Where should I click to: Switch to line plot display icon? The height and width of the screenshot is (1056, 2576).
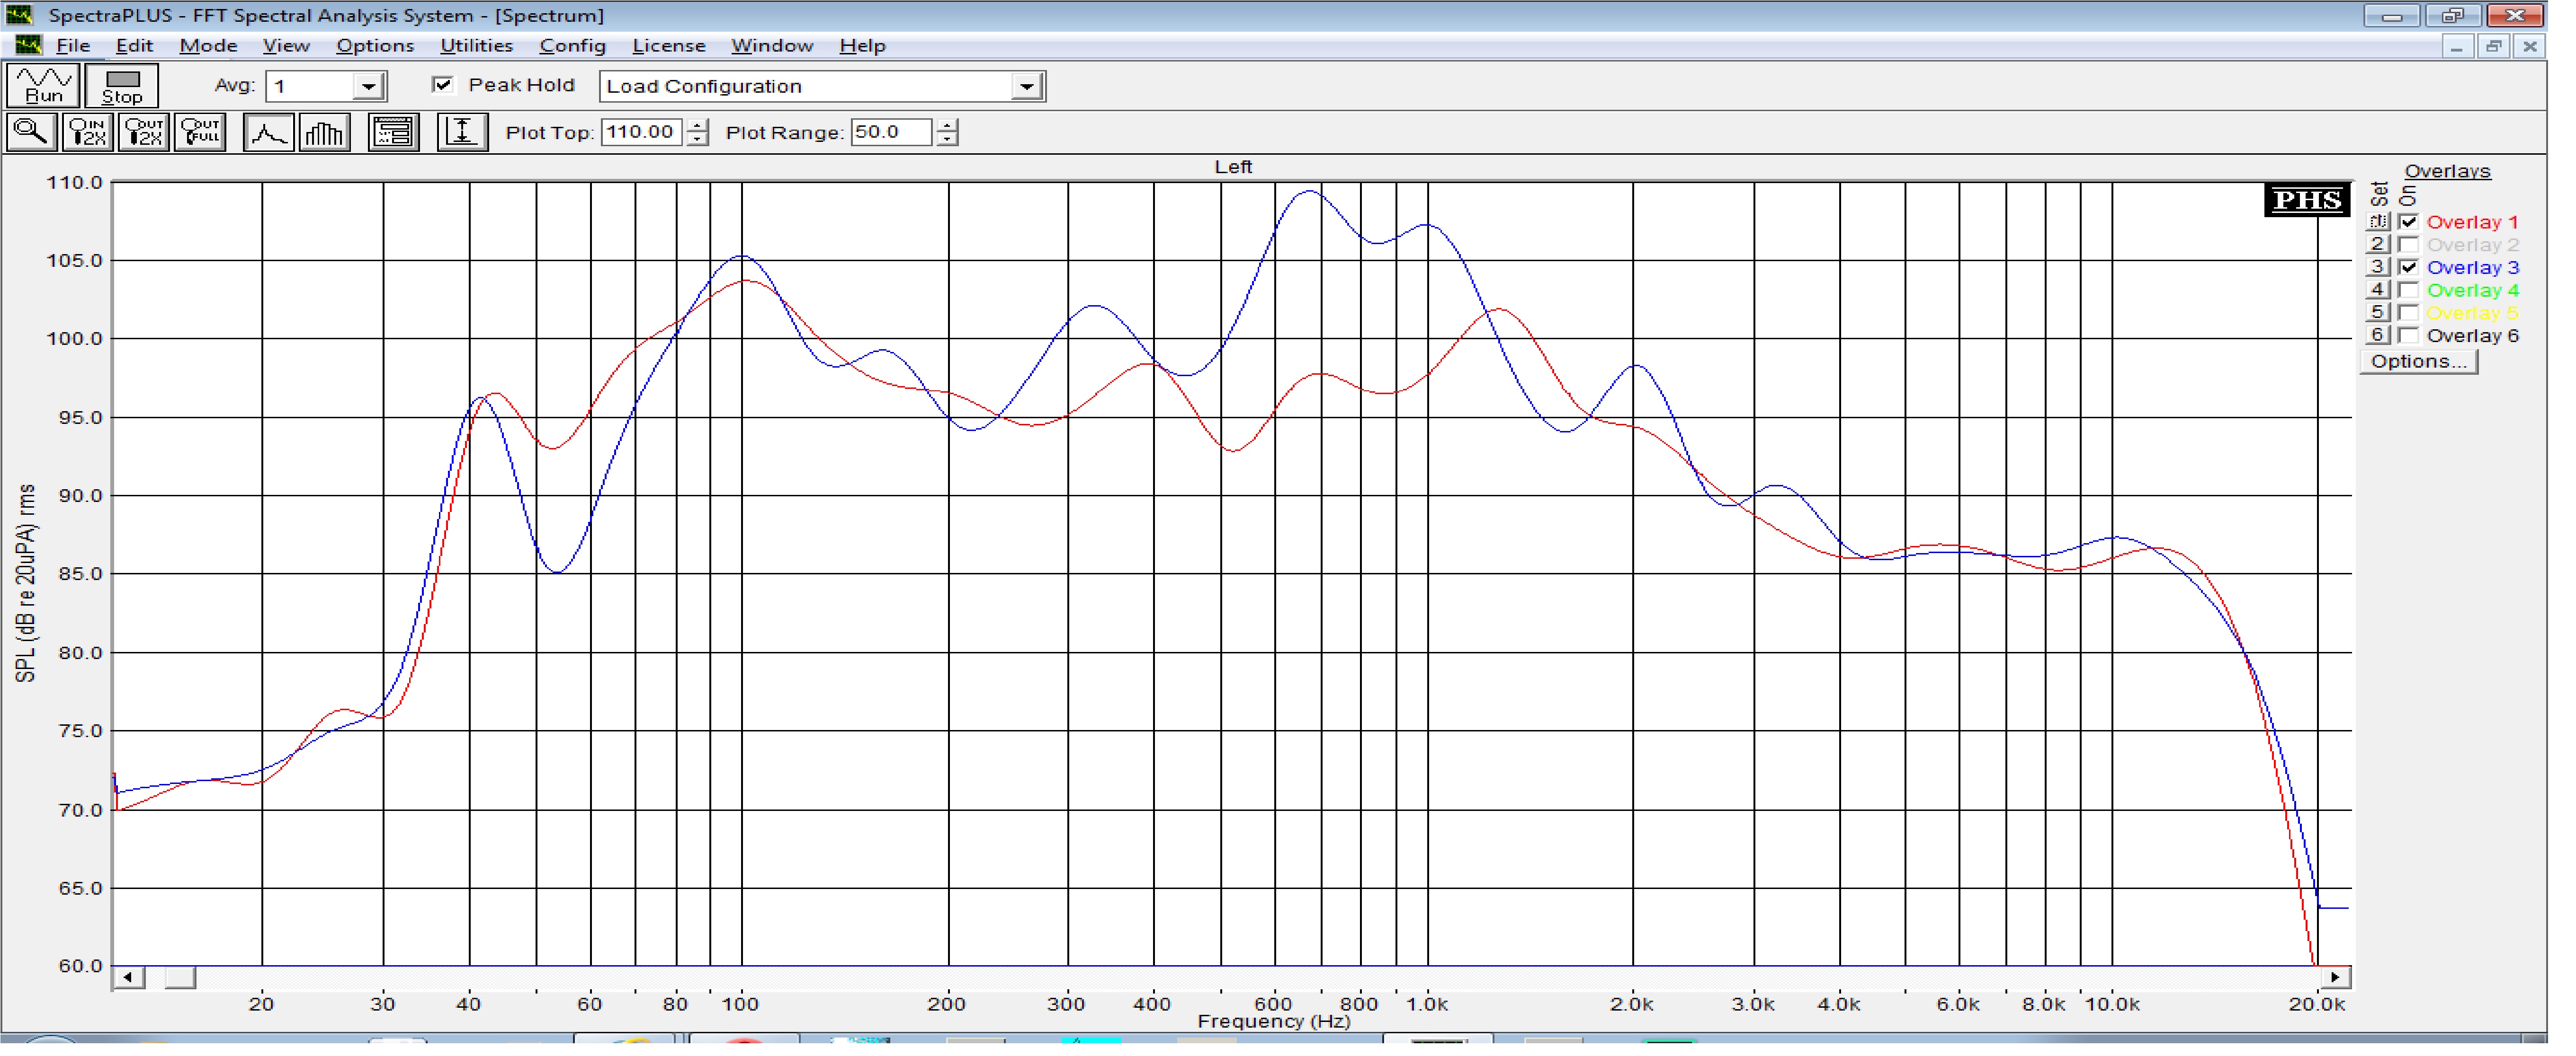coord(268,133)
